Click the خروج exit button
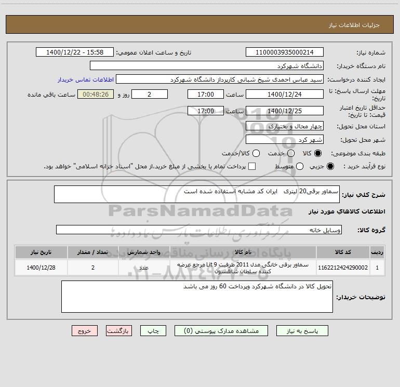The height and width of the screenshot is (387, 400). (85, 331)
